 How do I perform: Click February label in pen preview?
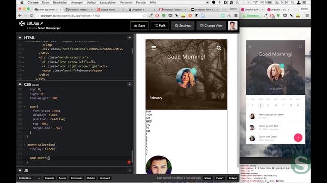(x=156, y=98)
